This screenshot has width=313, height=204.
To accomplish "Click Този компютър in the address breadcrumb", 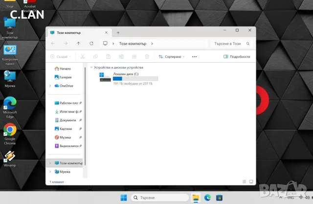I will click(x=133, y=44).
